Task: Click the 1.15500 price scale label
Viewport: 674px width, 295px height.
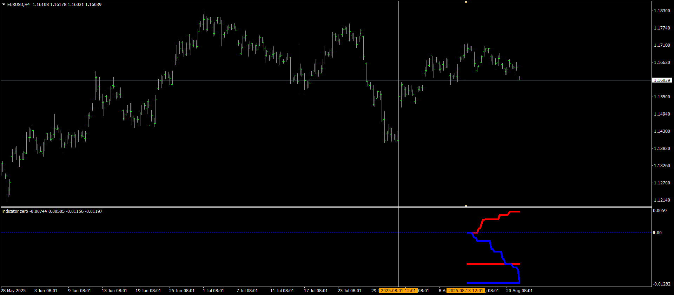Action: click(662, 97)
